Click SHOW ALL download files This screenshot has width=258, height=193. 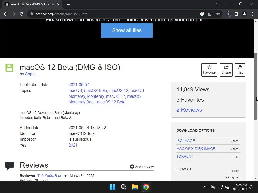click(x=184, y=169)
